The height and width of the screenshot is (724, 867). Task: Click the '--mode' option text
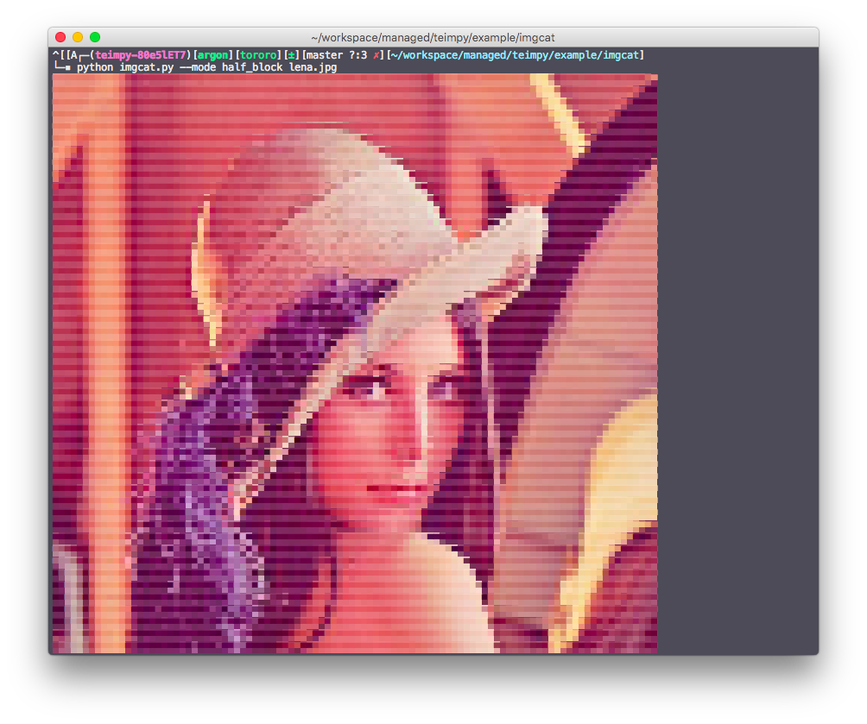(198, 67)
